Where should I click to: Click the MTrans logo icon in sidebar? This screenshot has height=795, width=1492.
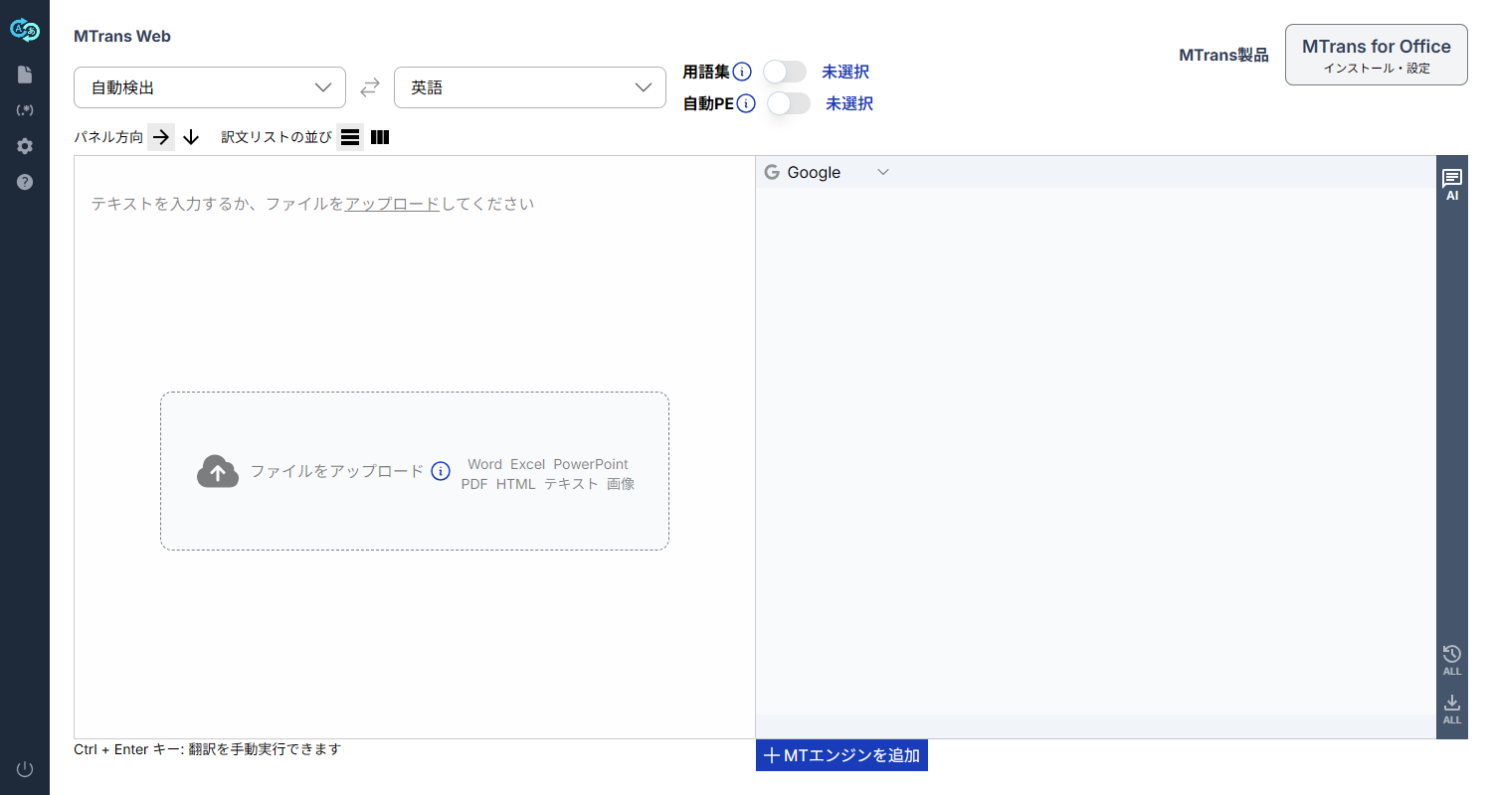click(x=25, y=31)
